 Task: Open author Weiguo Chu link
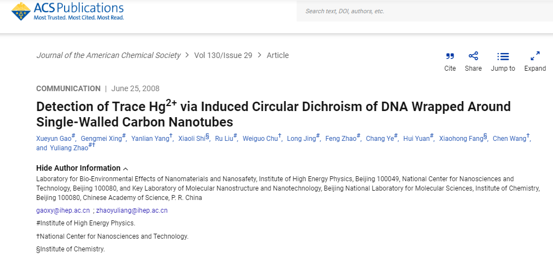pyautogui.click(x=260, y=139)
